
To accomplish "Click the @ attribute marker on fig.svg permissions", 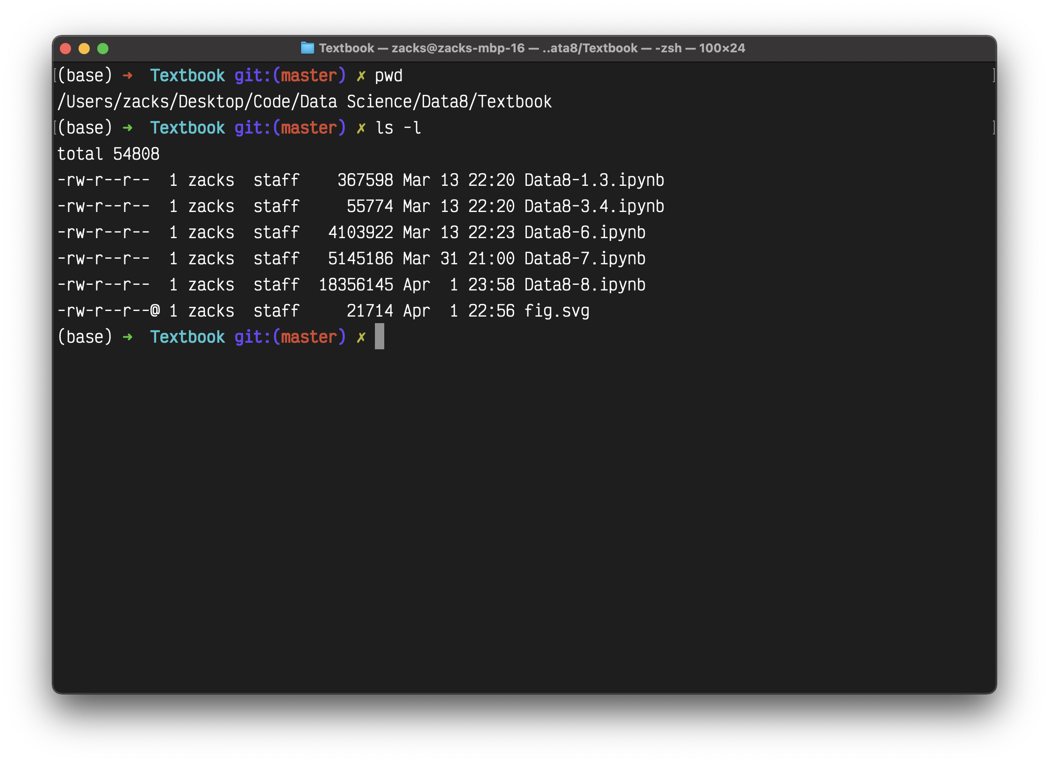I will (x=155, y=311).
